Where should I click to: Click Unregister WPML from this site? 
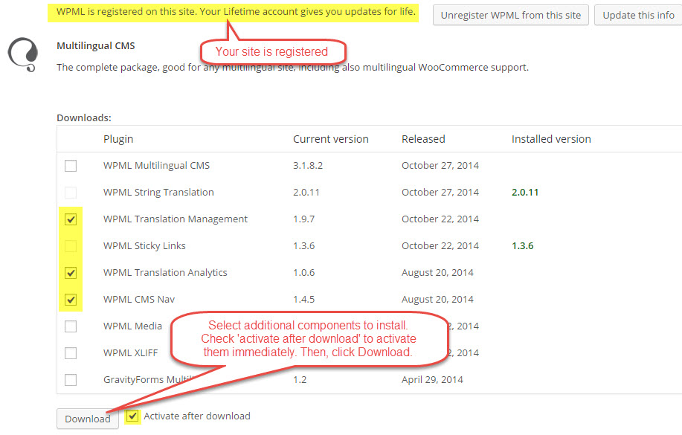511,15
